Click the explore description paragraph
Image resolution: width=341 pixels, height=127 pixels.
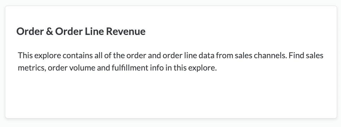pyautogui.click(x=170, y=61)
